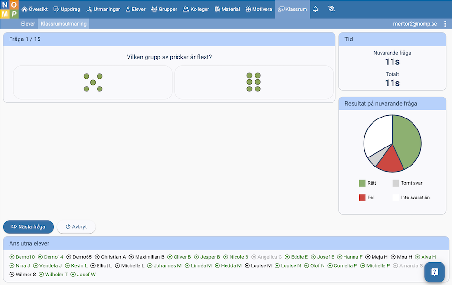Open Utmaningar in the navigation bar
This screenshot has height=285, width=452.
click(x=103, y=9)
